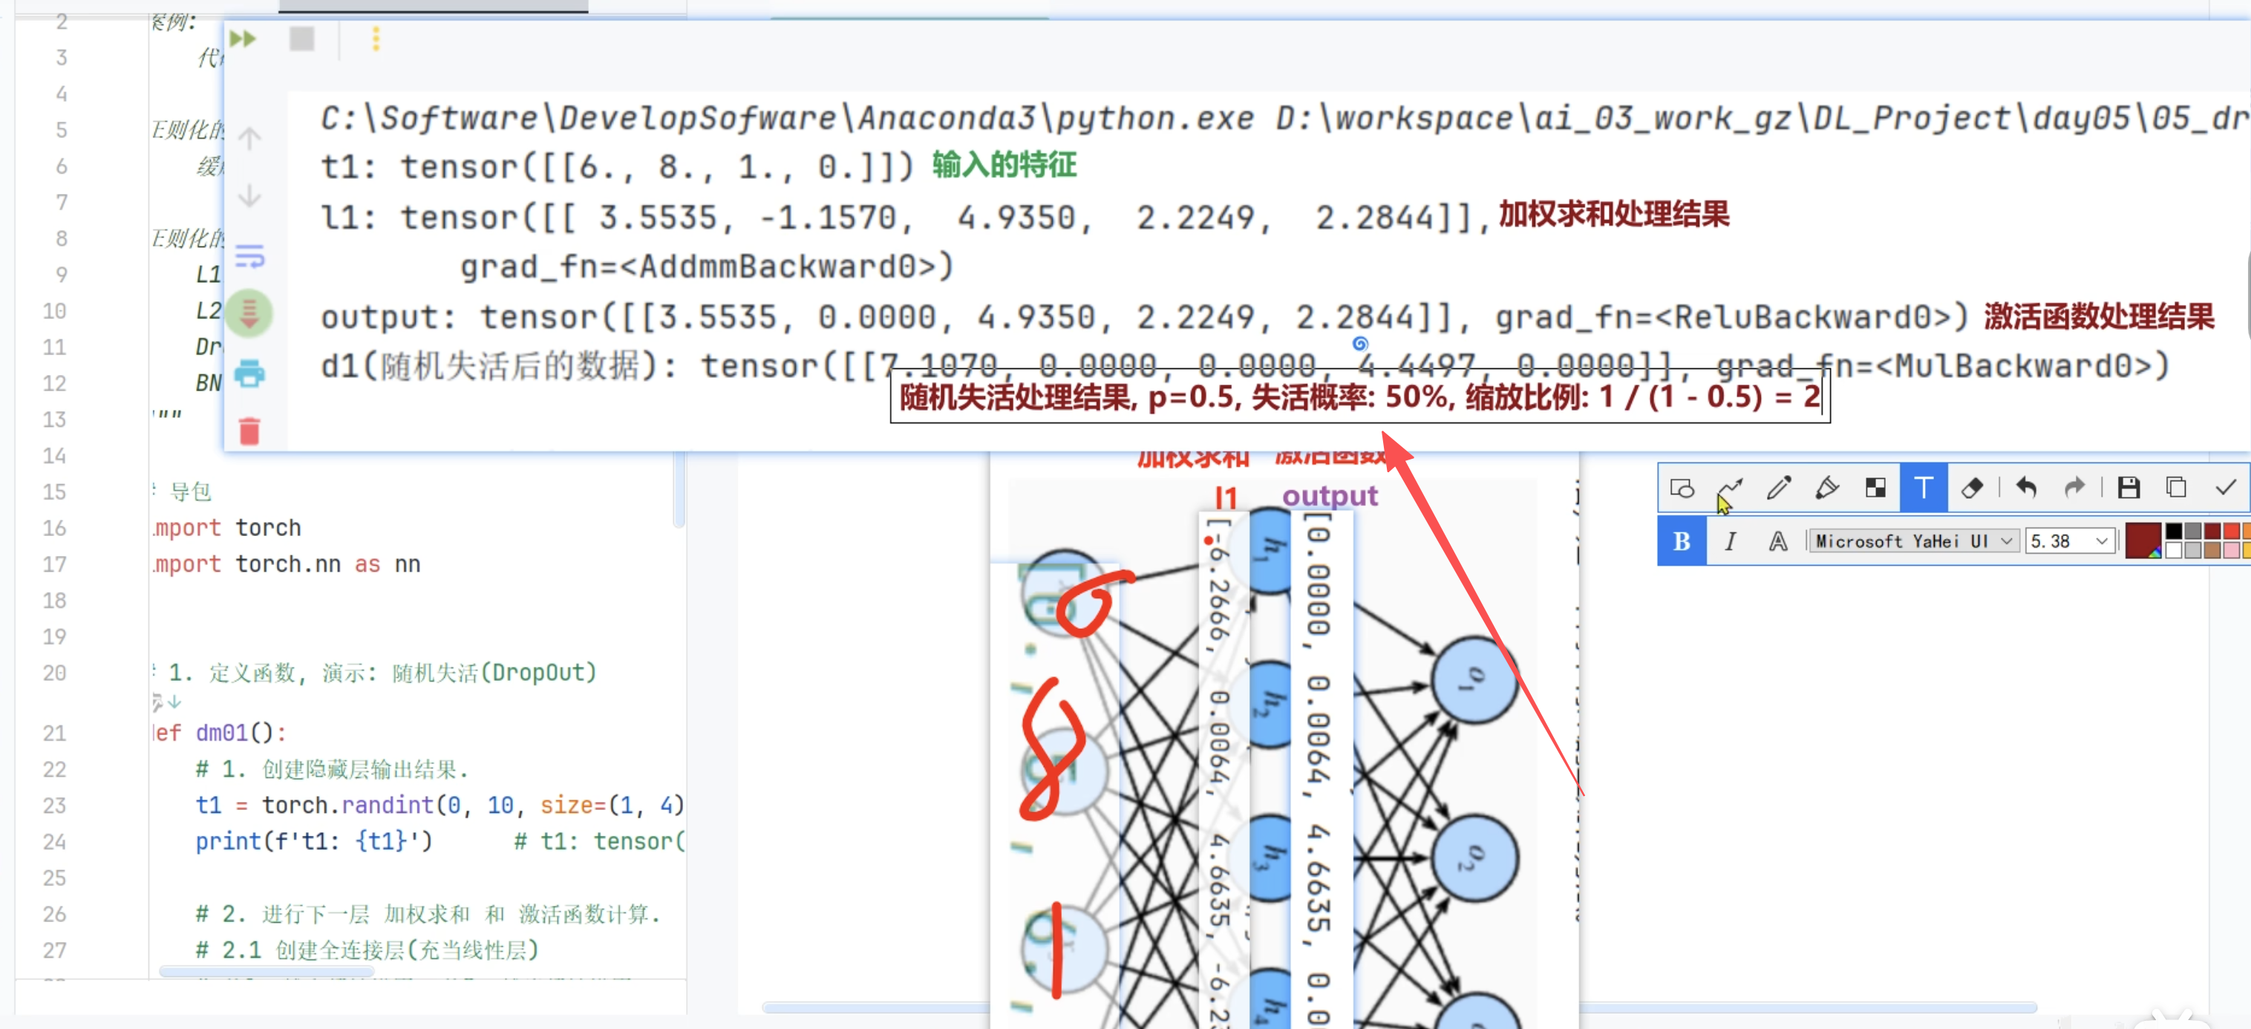The width and height of the screenshot is (2251, 1029).
Task: Select the rectangle and ellipse shape tool
Action: (x=1682, y=488)
